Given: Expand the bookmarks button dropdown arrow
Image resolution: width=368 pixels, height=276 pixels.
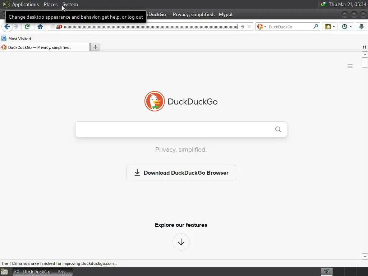Looking at the screenshot, I should point(333,27).
